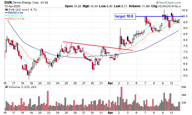Click the 4M volume axis label
The height and width of the screenshot is (115, 192).
184,95
